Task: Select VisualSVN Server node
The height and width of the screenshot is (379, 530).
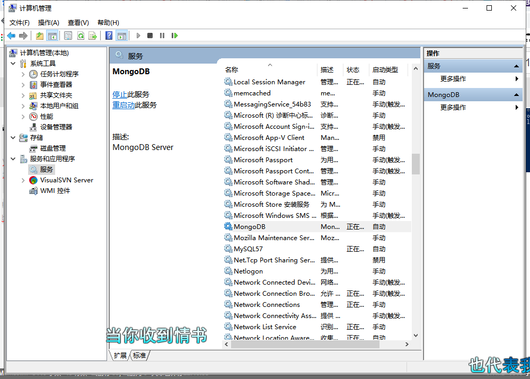Action: 67,180
